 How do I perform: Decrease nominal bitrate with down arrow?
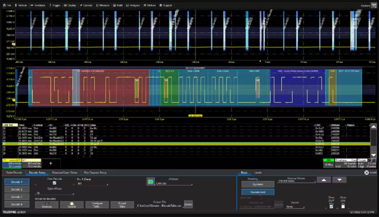339,180
